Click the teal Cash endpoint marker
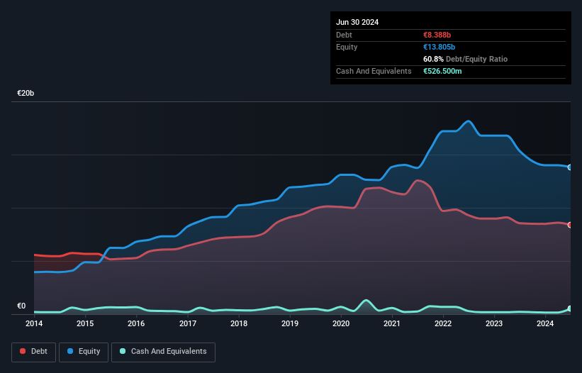Screen dimensions: 582x373 point(570,308)
